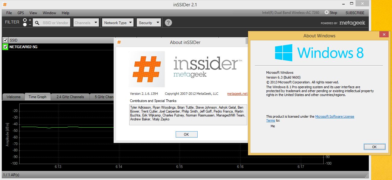
Task: Click the metageek powered-by logo
Action: [x=352, y=23]
